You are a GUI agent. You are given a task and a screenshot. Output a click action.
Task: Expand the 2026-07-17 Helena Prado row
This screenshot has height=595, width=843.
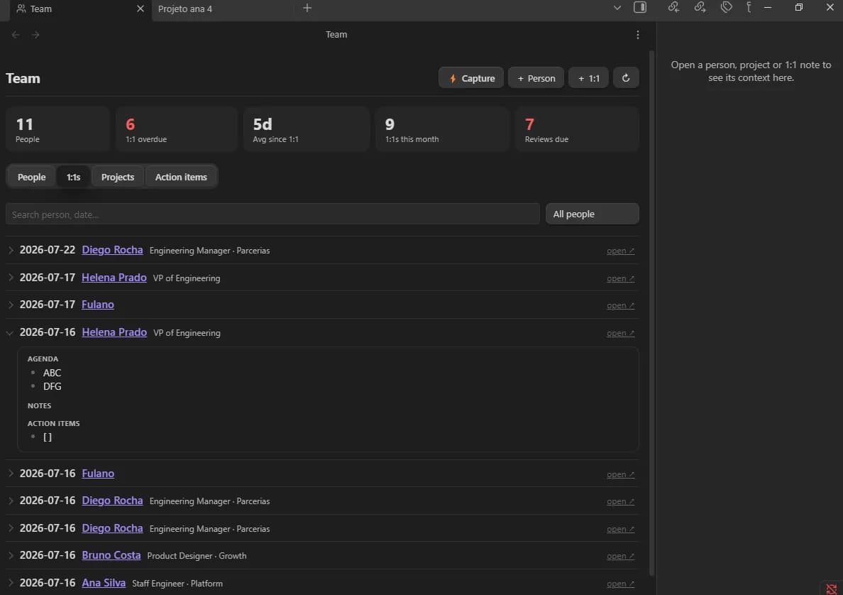point(11,278)
